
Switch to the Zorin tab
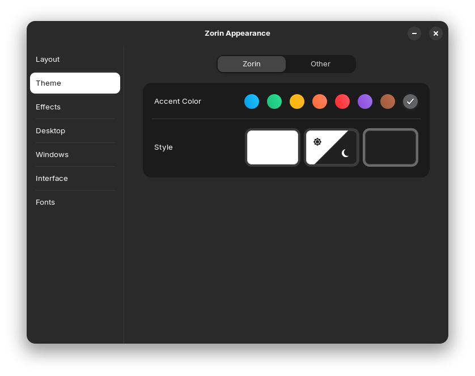[x=252, y=64]
